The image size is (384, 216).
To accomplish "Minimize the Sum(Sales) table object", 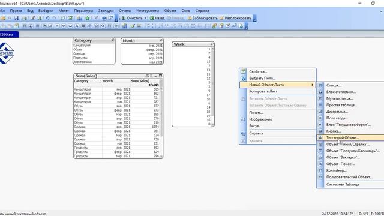I will [156, 76].
